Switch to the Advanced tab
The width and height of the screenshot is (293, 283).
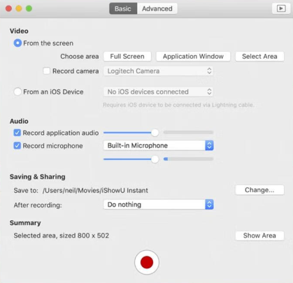[157, 8]
